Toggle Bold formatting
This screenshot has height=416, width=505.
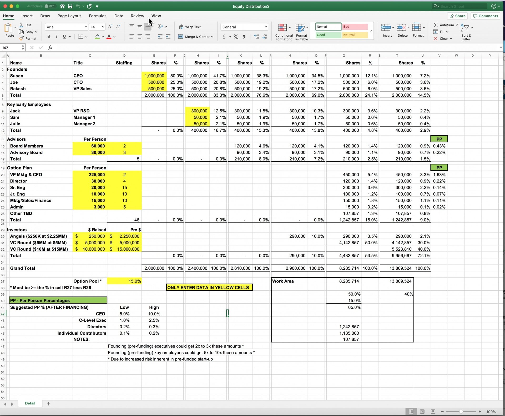point(48,37)
